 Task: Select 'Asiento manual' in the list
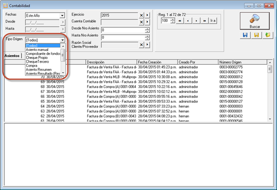pyautogui.click(x=43, y=49)
